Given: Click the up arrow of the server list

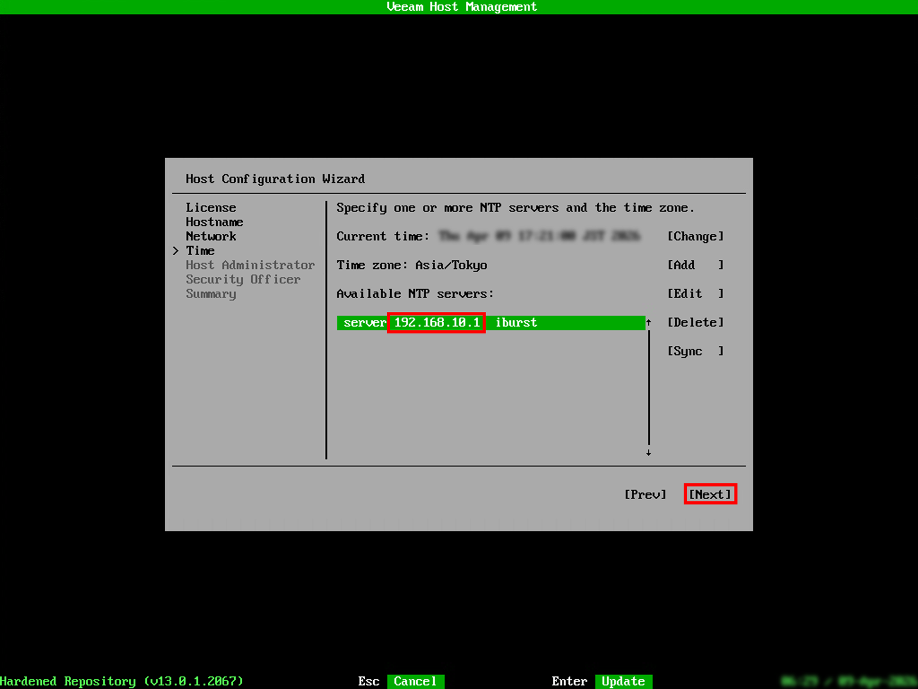Looking at the screenshot, I should pos(648,322).
